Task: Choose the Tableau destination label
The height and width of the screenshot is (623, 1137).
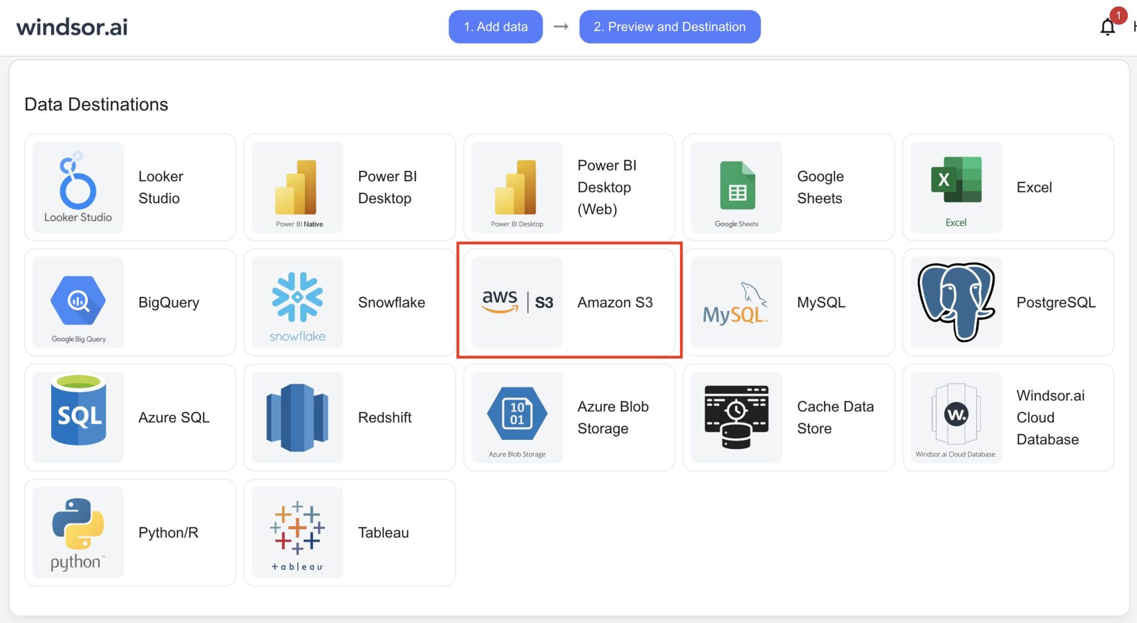Action: pos(383,533)
